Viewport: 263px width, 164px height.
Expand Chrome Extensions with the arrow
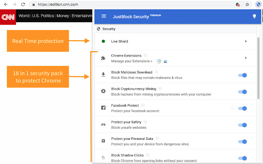[x=246, y=58]
